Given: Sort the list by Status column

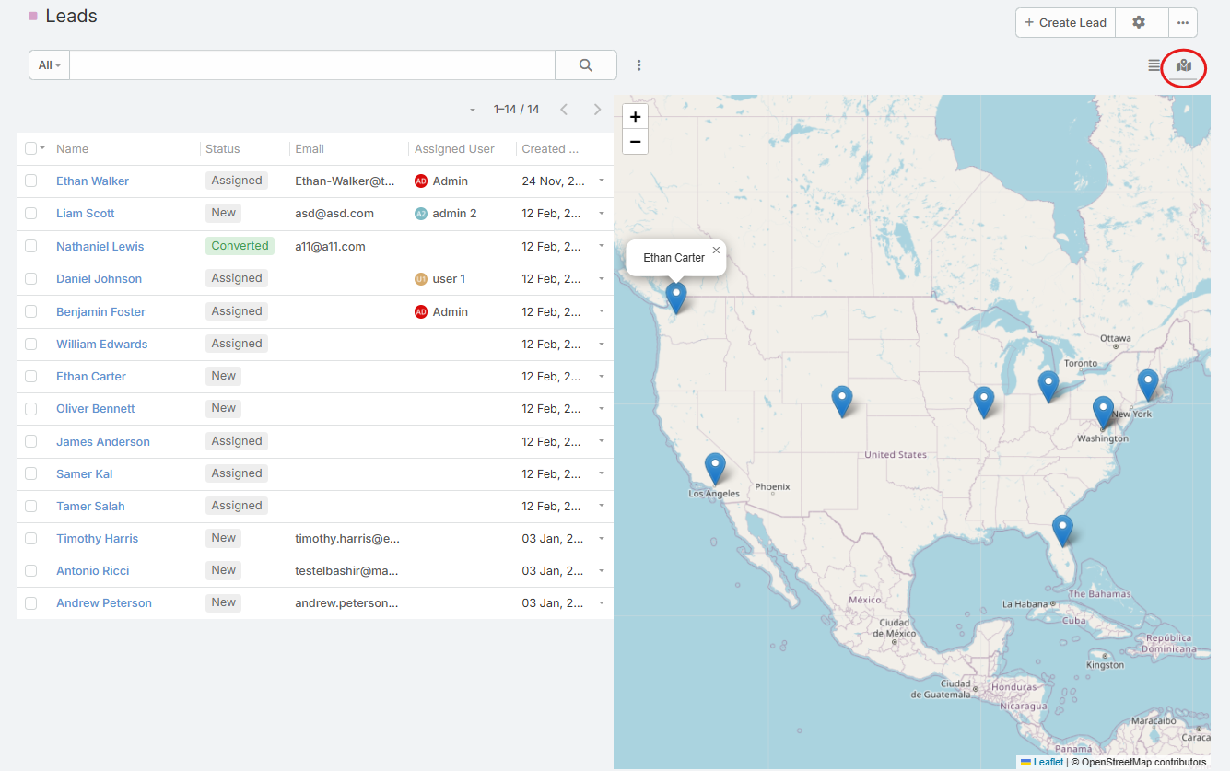Looking at the screenshot, I should 222,149.
